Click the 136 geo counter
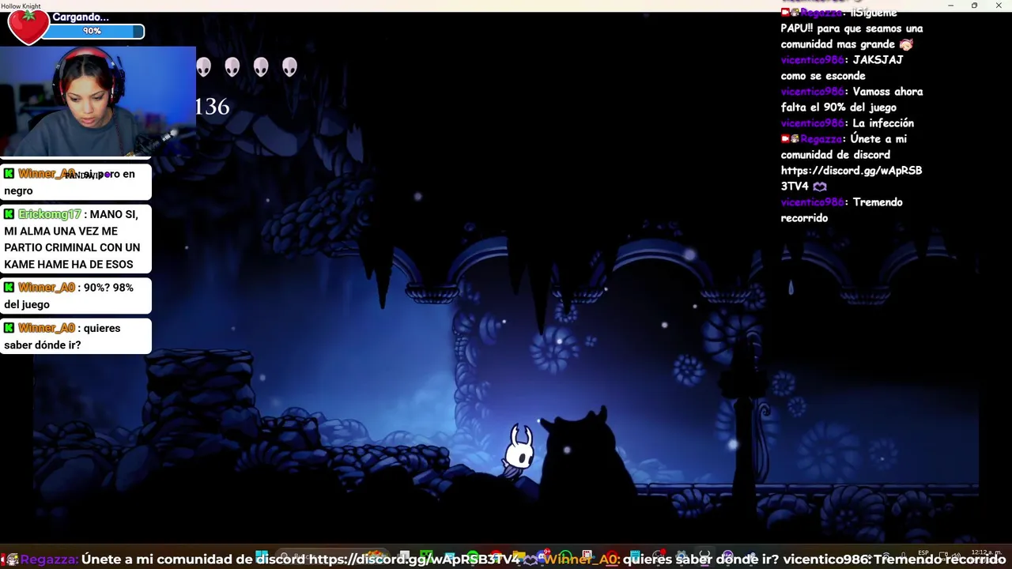This screenshot has width=1012, height=569. 213,107
